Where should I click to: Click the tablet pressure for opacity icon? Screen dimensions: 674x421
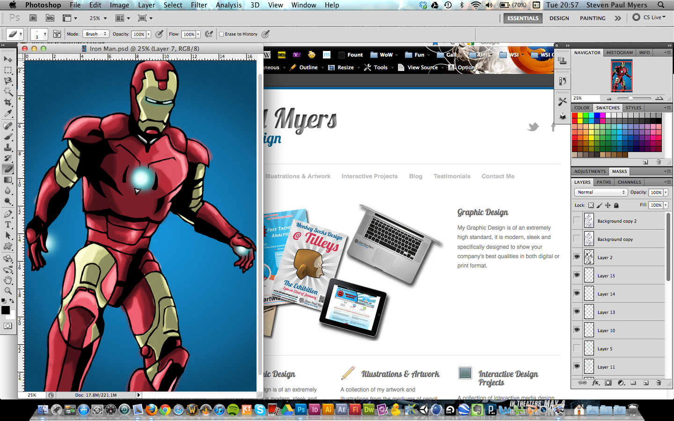pyautogui.click(x=159, y=34)
